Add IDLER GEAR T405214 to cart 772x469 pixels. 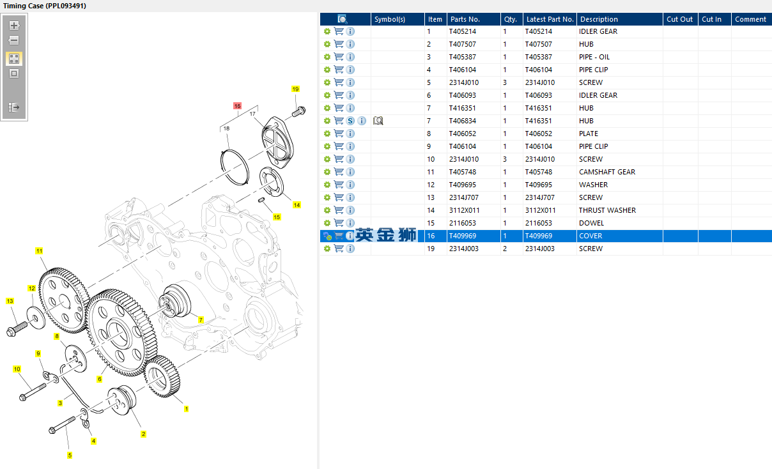click(339, 31)
